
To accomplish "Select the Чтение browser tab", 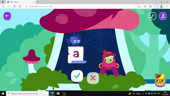I will pos(21,2).
